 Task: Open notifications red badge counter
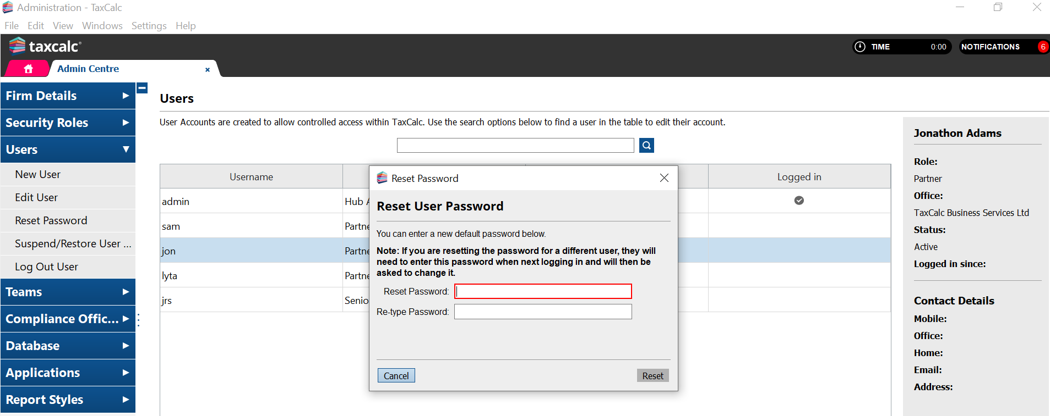coord(1042,47)
